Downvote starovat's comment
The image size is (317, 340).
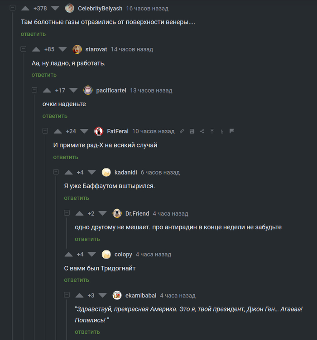[x=62, y=49]
